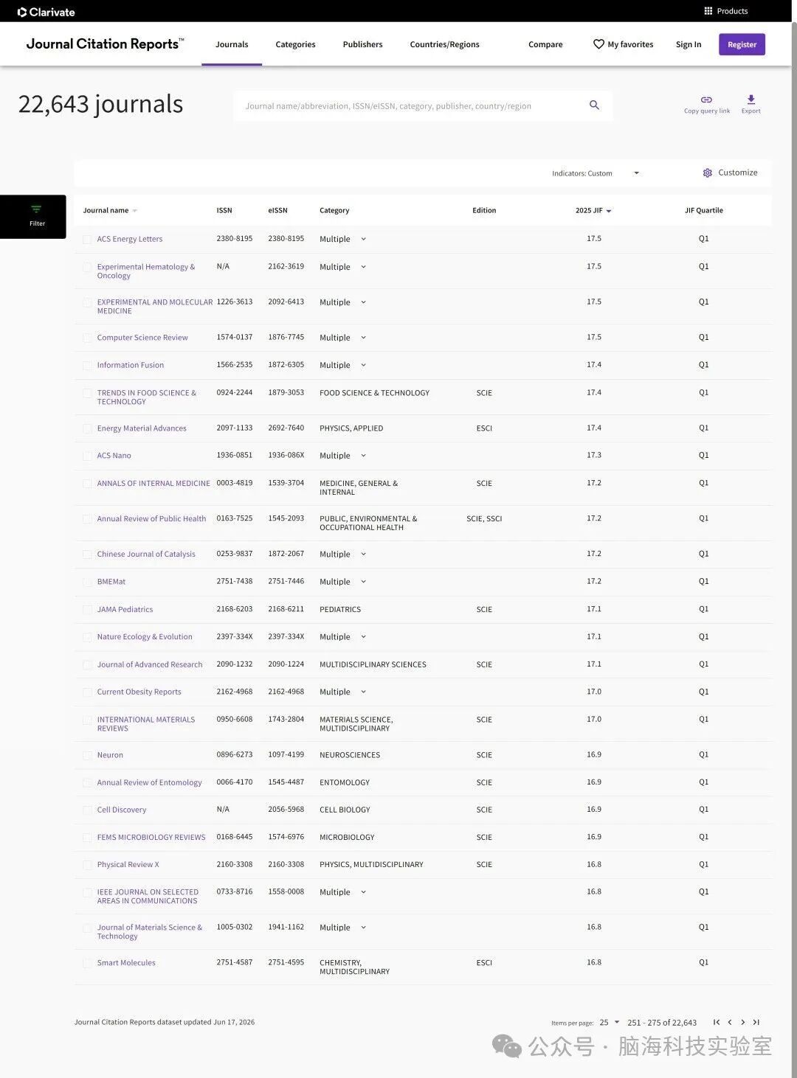Expand Multiple categories for Information Fusion

tap(363, 365)
